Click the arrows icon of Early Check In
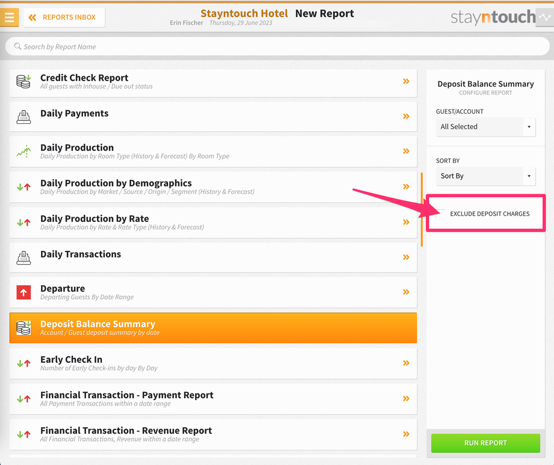 point(23,363)
